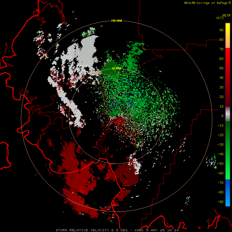Click the -30 value on the velocity scale
This screenshot has width=232, height=232.
click(220, 145)
